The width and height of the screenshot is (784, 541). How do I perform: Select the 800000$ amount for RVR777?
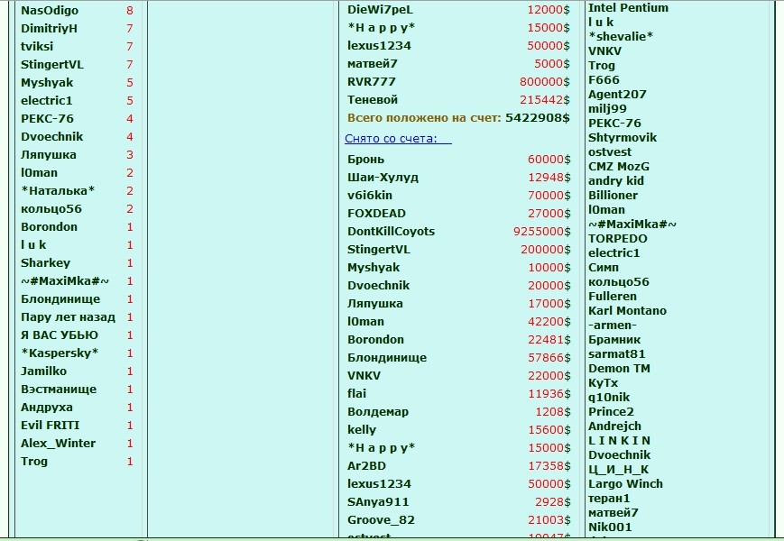point(545,81)
